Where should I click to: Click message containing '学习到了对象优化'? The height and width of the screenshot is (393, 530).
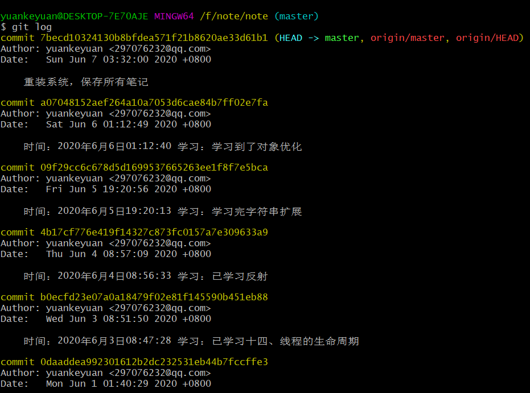pos(163,147)
